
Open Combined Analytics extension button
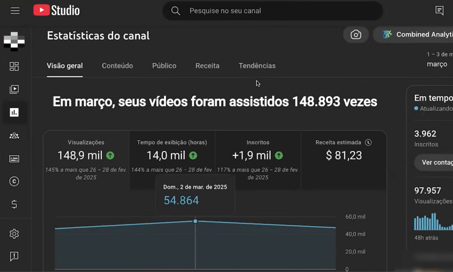(413, 34)
